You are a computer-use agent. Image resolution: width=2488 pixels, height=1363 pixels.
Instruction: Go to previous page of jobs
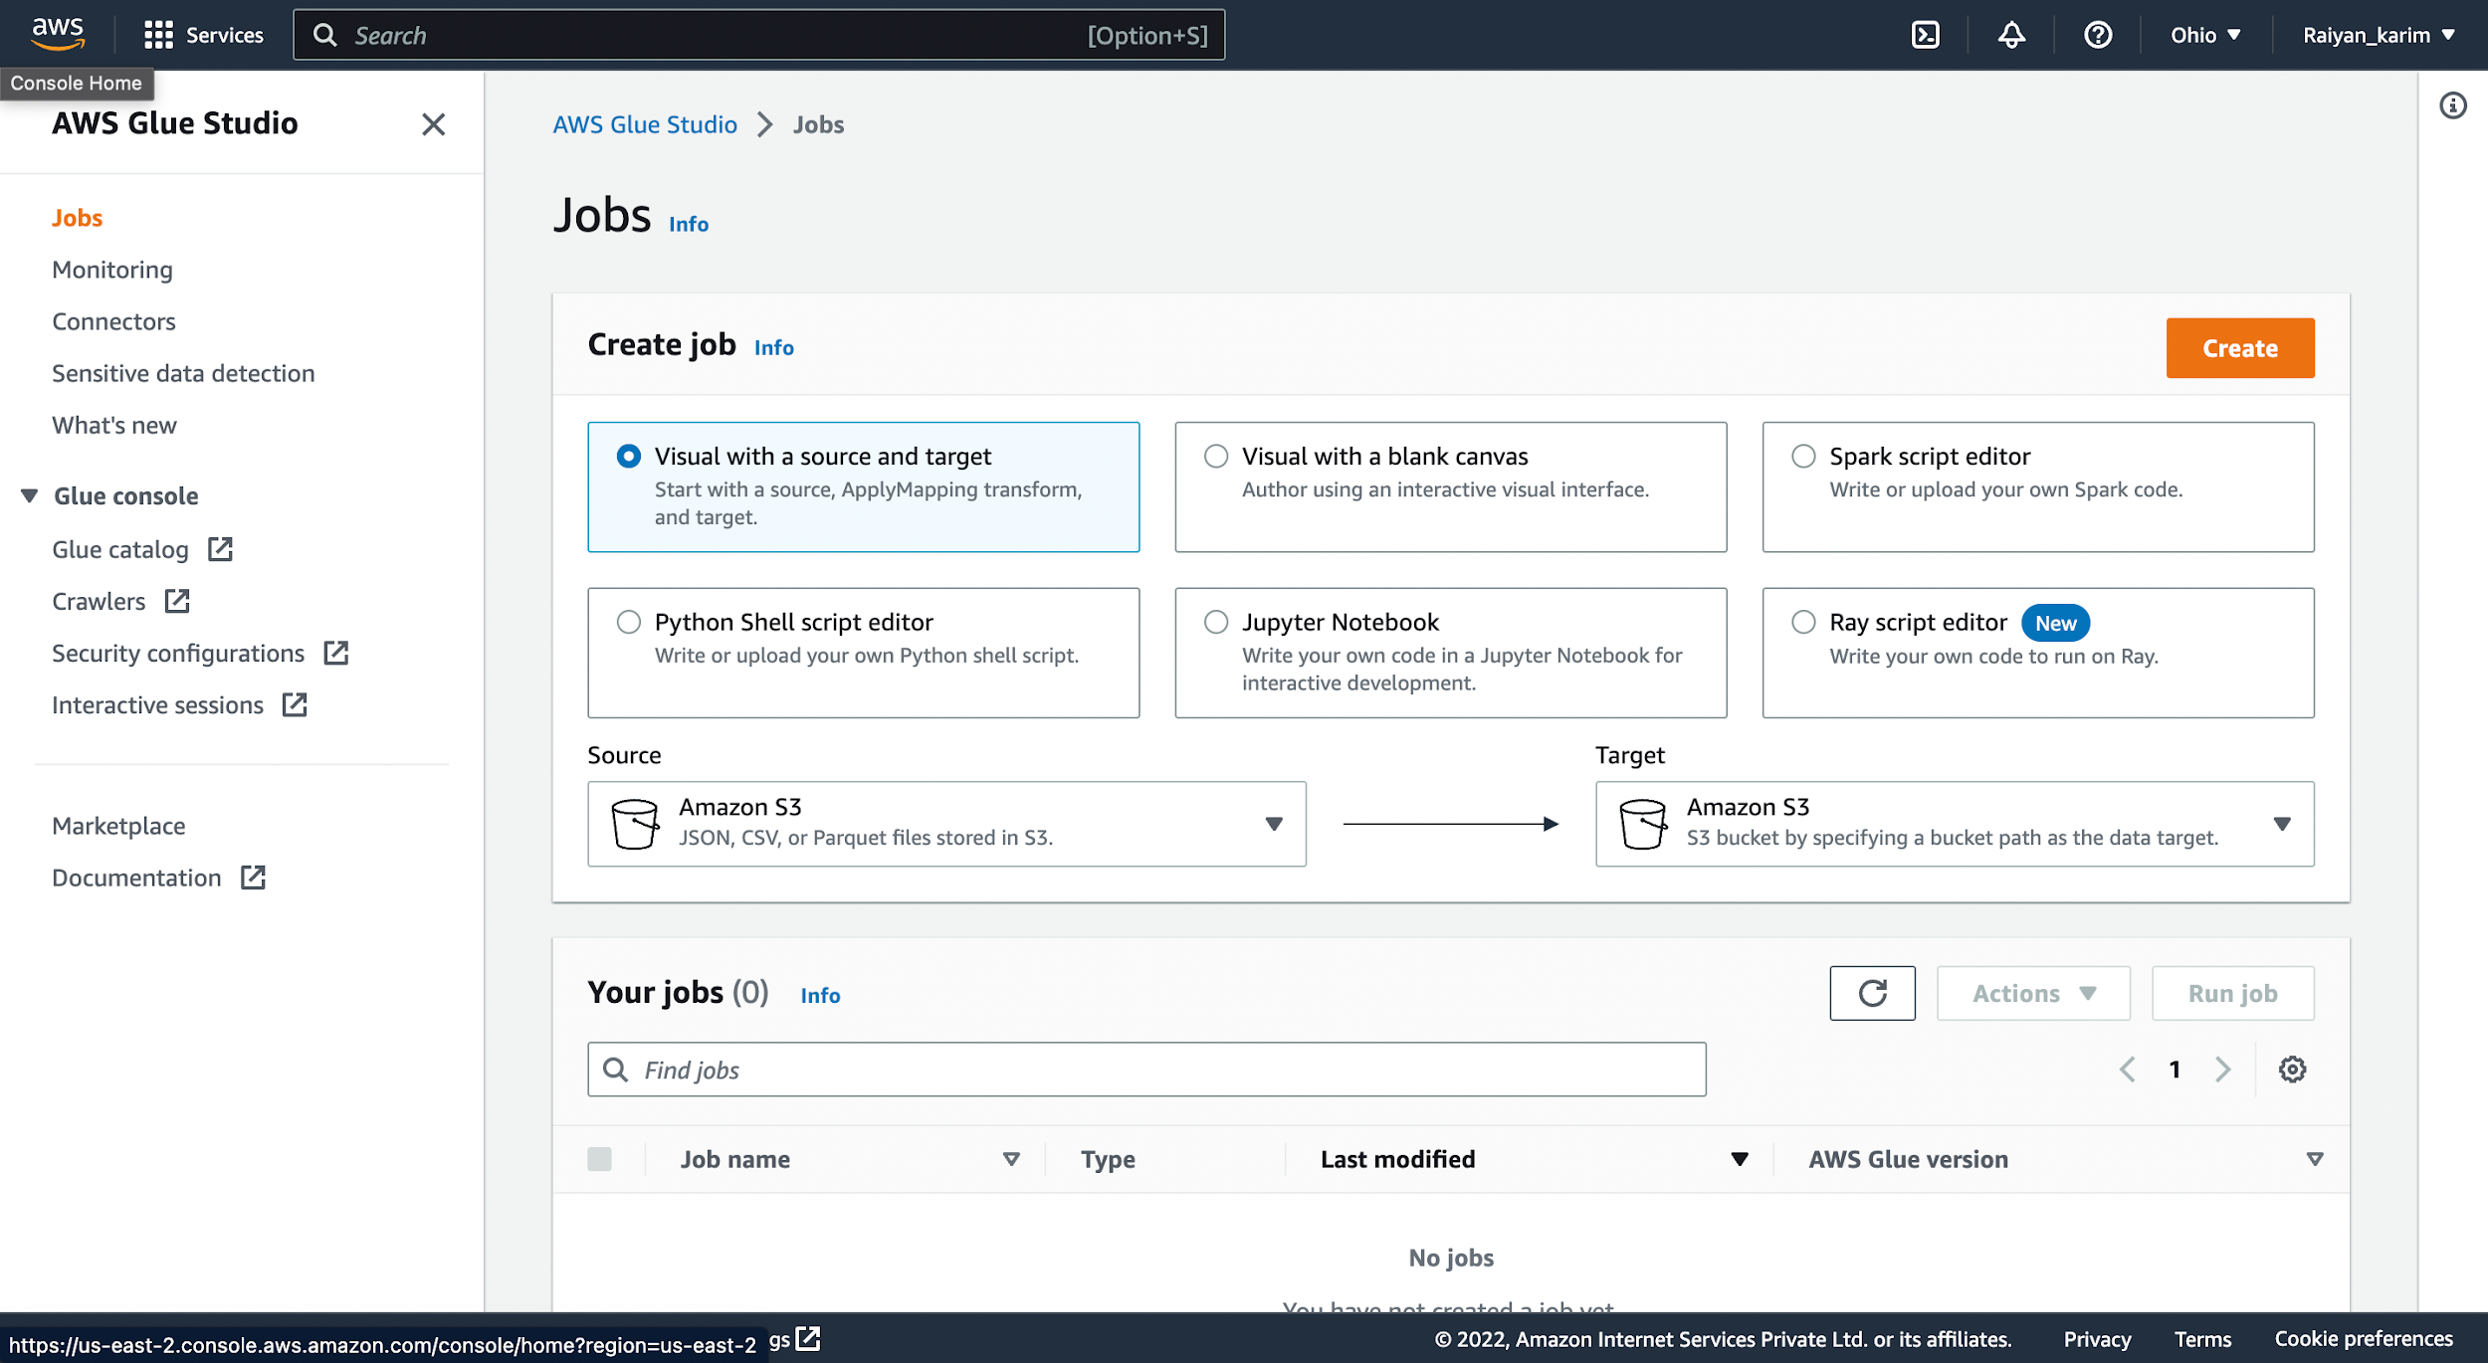tap(2127, 1070)
